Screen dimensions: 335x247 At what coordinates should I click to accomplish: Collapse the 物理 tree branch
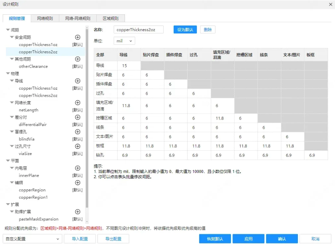point(9,73)
